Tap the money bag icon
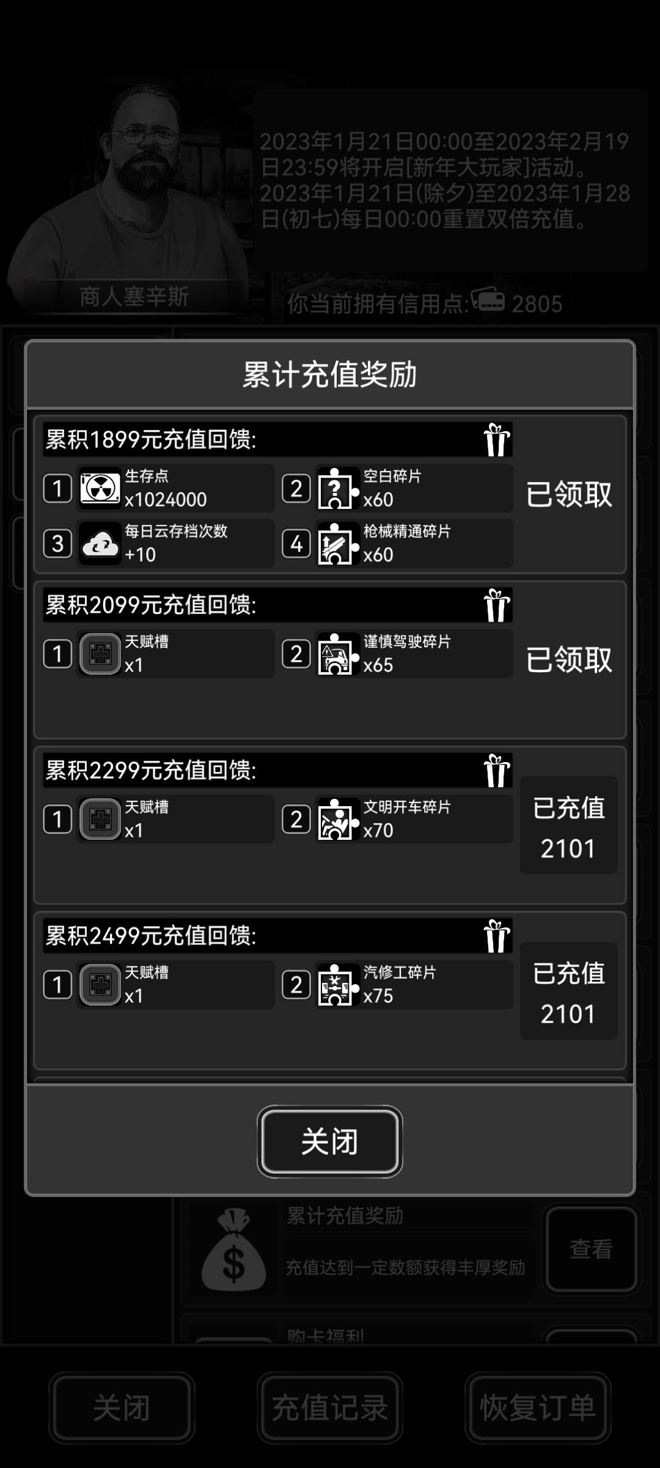Viewport: 660px width, 1468px height. coord(233,1250)
